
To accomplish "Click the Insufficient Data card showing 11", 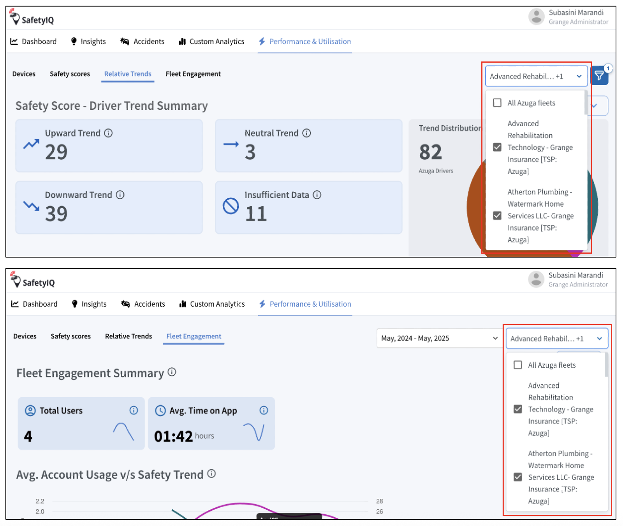I will tap(309, 207).
